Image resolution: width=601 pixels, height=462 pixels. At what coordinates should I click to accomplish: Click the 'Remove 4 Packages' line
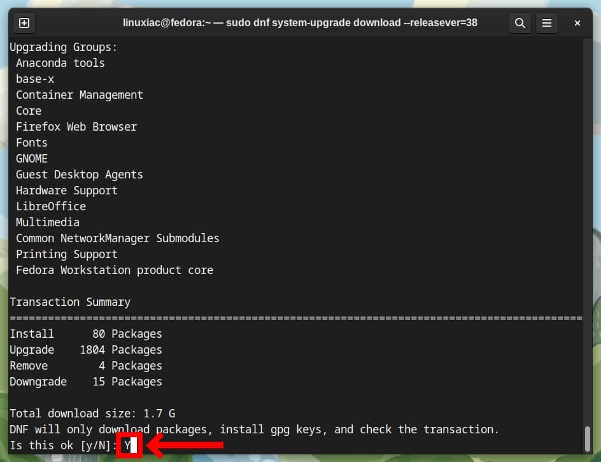click(x=86, y=366)
